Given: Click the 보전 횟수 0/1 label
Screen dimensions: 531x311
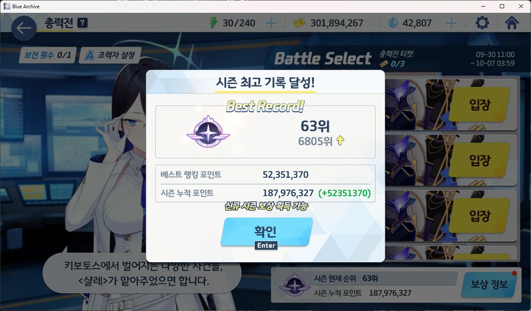Looking at the screenshot, I should pos(47,55).
